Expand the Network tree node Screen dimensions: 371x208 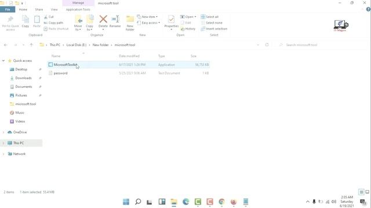3,154
